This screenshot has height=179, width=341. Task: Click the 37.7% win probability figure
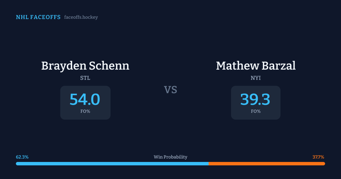pos(318,157)
